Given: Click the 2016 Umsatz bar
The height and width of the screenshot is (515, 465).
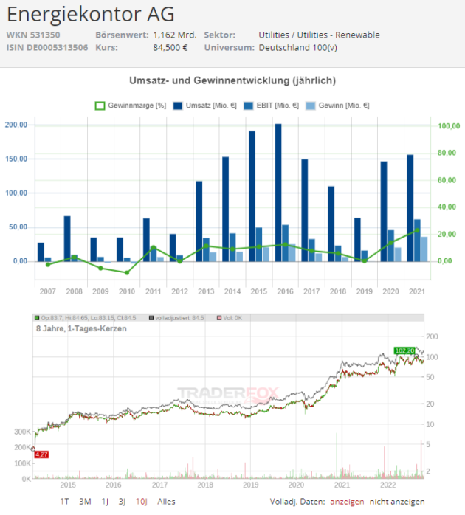Looking at the screenshot, I should [x=278, y=193].
